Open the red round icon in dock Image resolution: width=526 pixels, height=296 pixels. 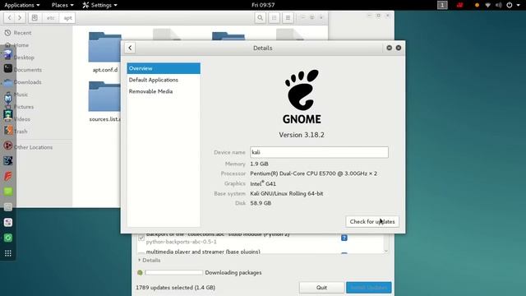click(x=8, y=146)
